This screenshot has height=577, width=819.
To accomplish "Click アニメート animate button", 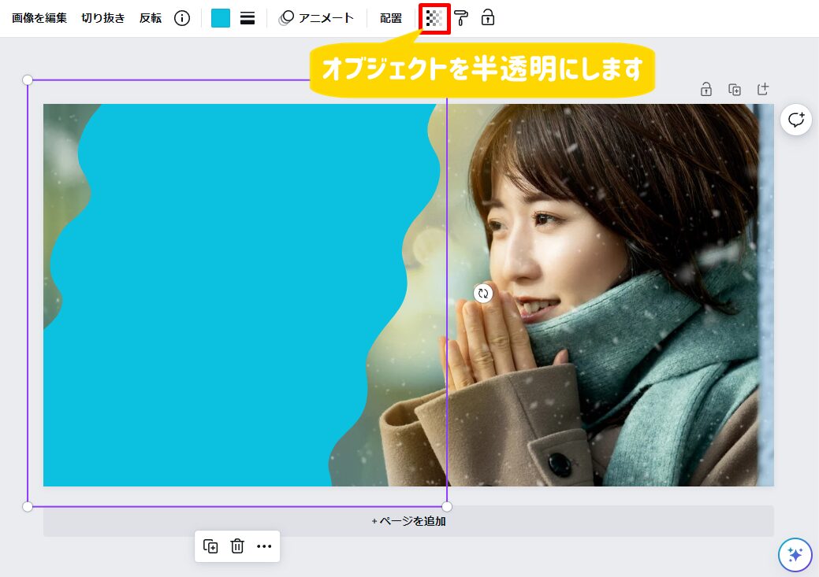I will 317,18.
